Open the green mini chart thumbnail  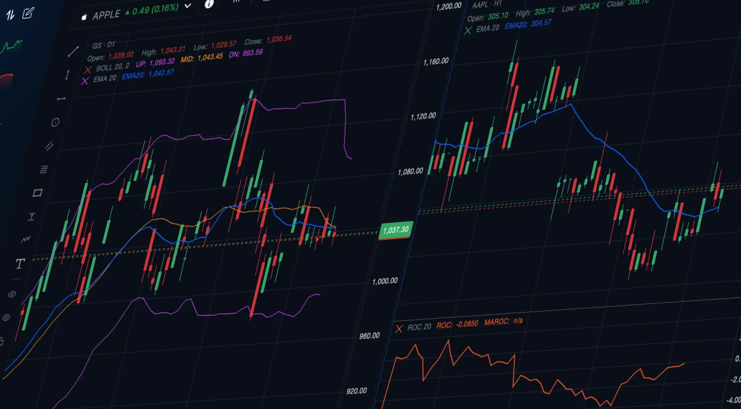point(12,46)
